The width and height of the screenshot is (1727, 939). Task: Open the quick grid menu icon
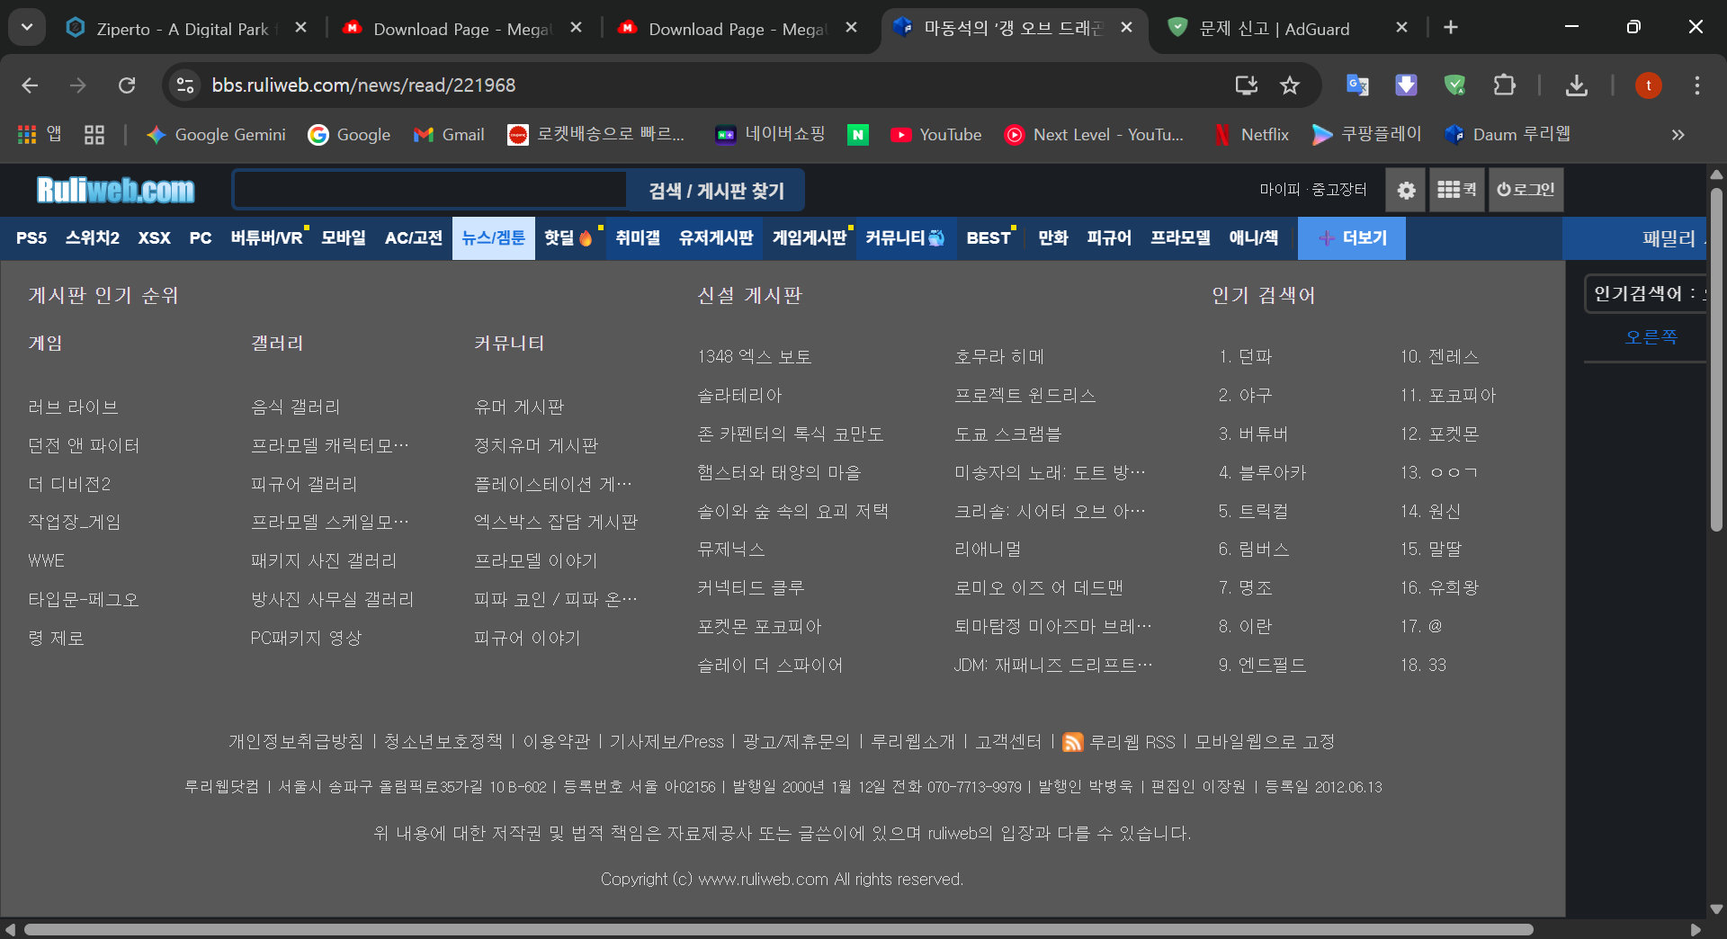(x=1456, y=190)
